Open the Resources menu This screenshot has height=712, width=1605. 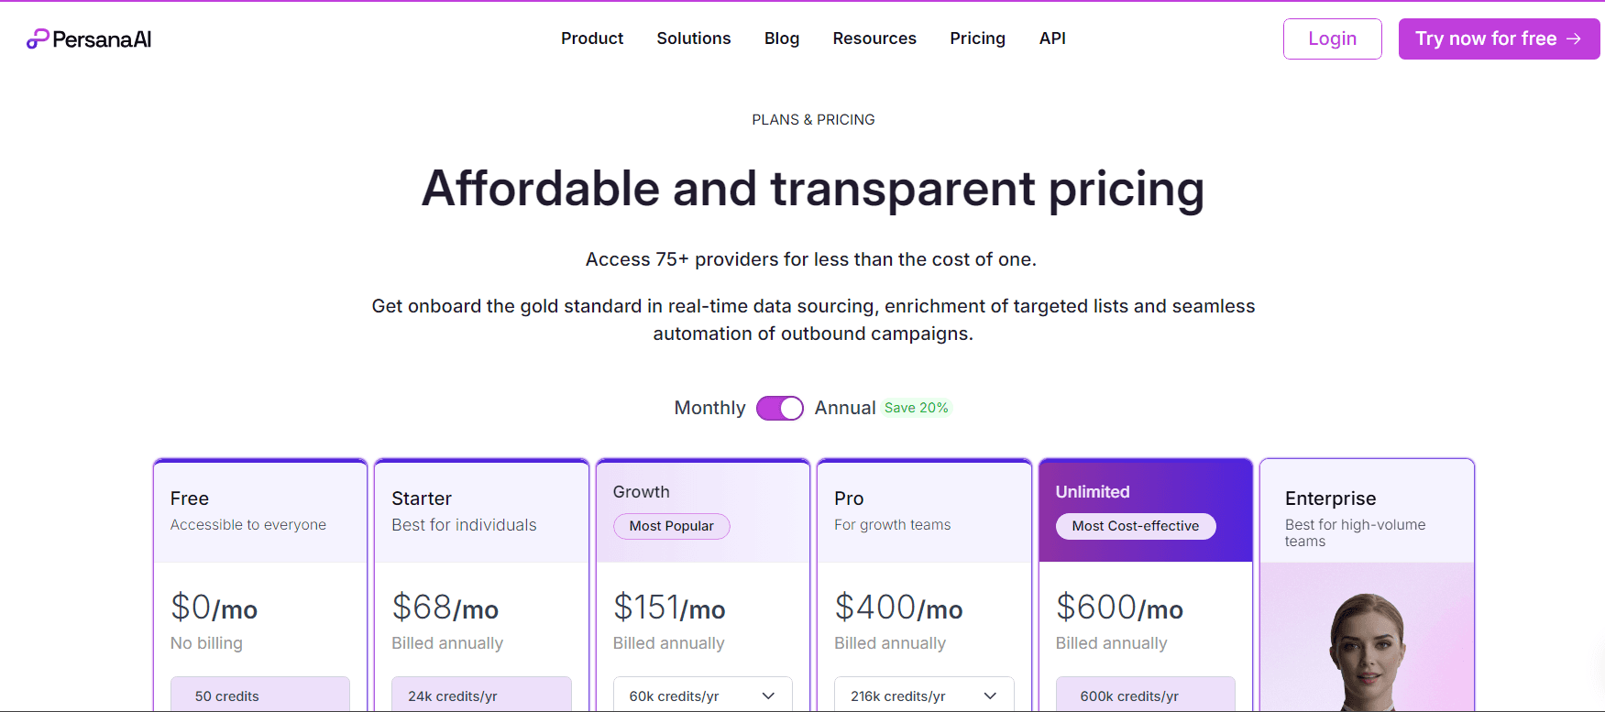click(x=874, y=38)
